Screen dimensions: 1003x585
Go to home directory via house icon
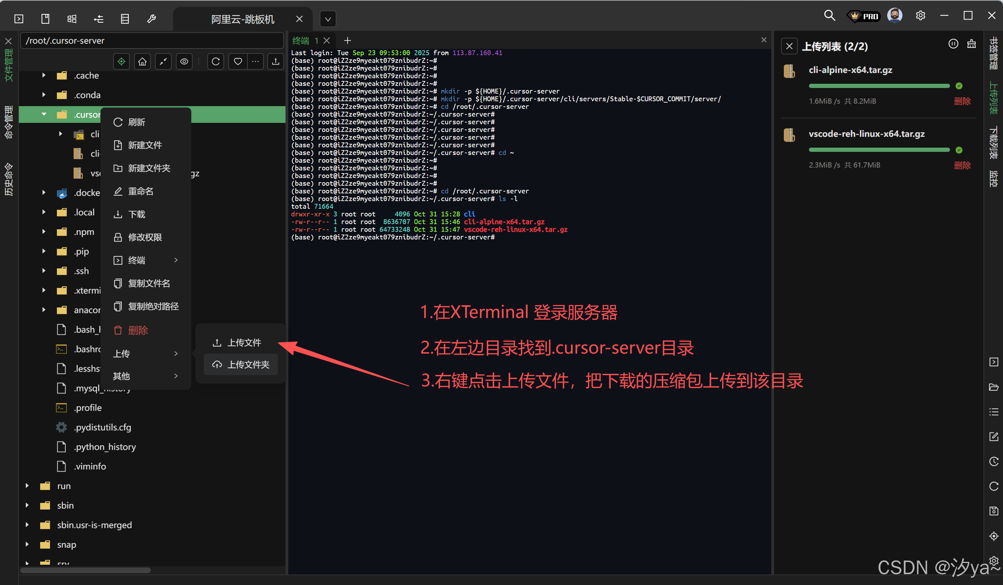click(x=142, y=61)
